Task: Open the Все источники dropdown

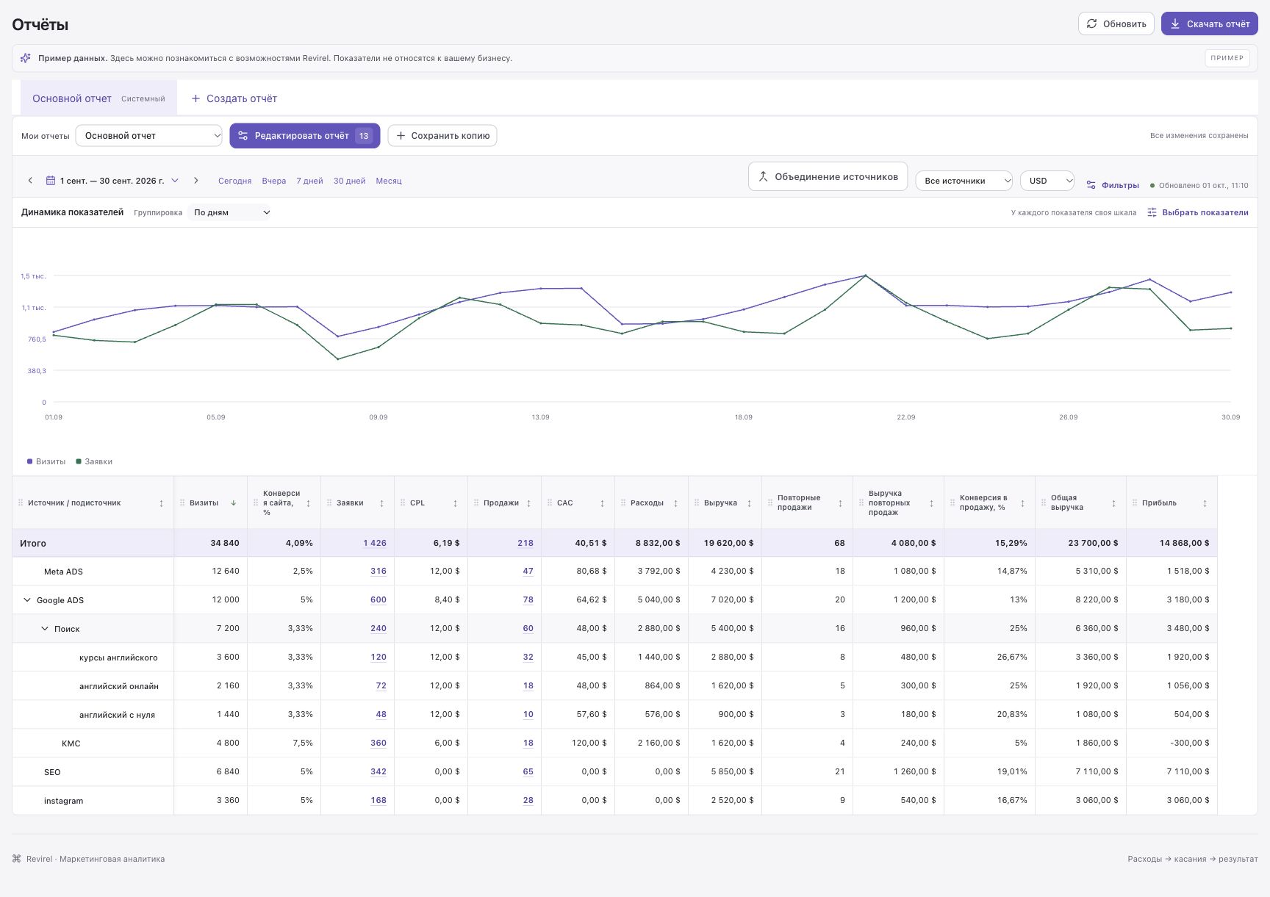Action: tap(964, 181)
